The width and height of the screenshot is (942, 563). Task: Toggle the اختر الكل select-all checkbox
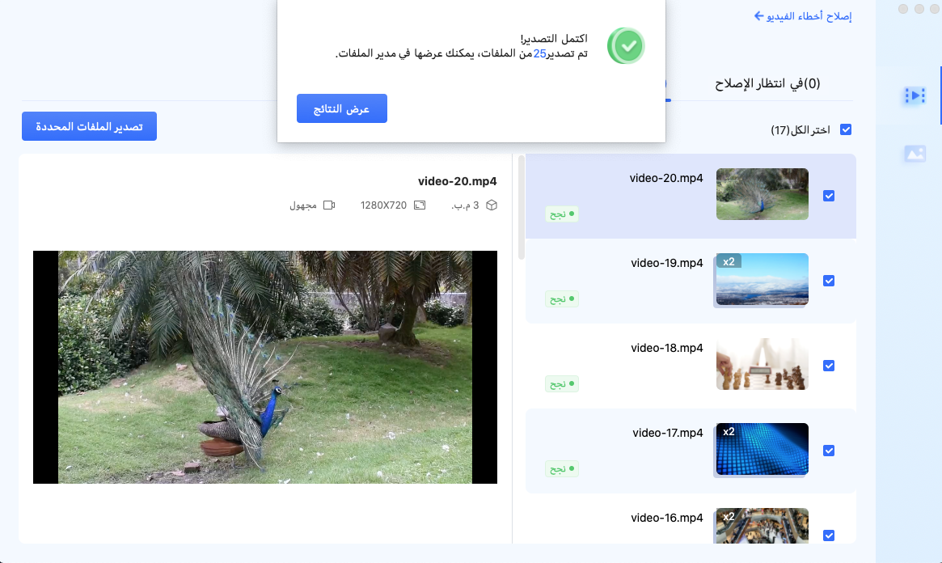point(846,129)
